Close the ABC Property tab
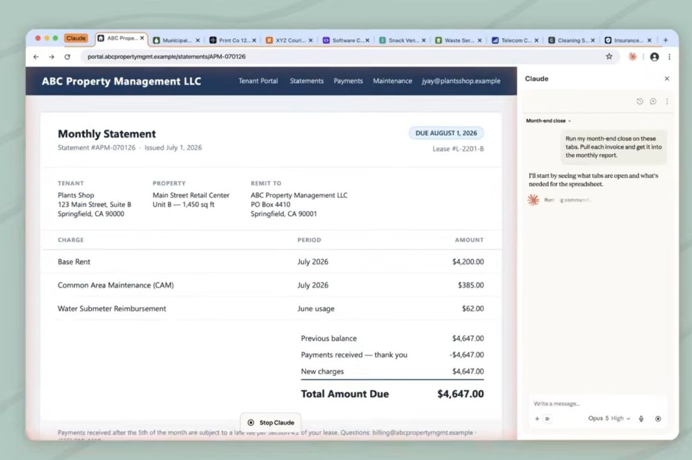Image resolution: width=692 pixels, height=460 pixels. coord(142,38)
